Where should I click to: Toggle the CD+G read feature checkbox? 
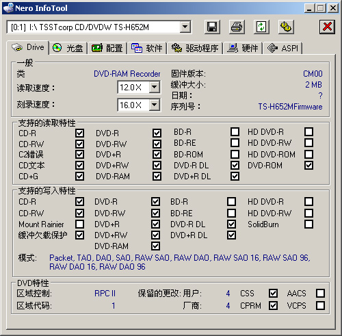point(79,176)
